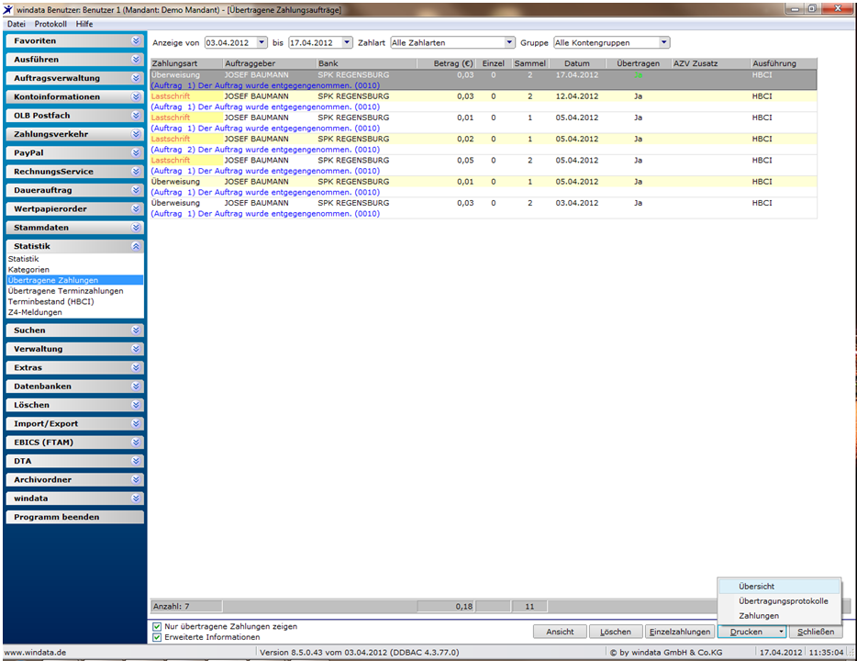Select Übertragene Terminzahlungen in sidebar

65,291
